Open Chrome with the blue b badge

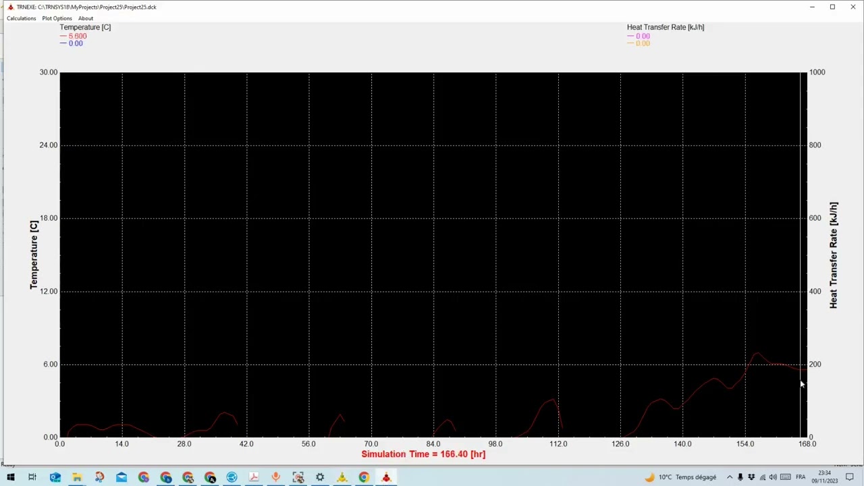pos(166,477)
